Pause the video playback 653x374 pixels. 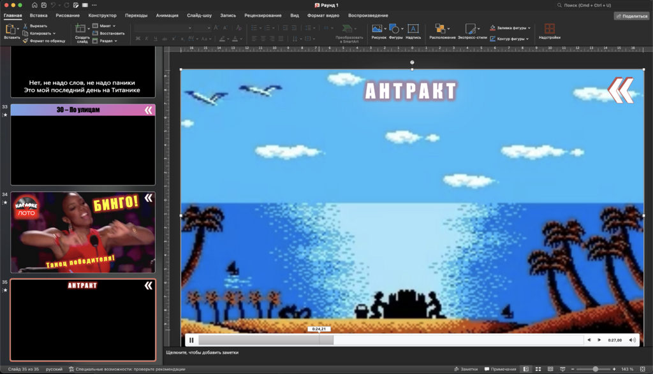tap(191, 340)
